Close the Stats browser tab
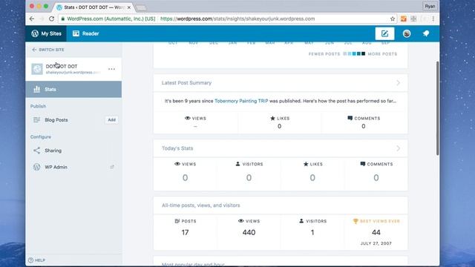The height and width of the screenshot is (267, 475). point(128,7)
